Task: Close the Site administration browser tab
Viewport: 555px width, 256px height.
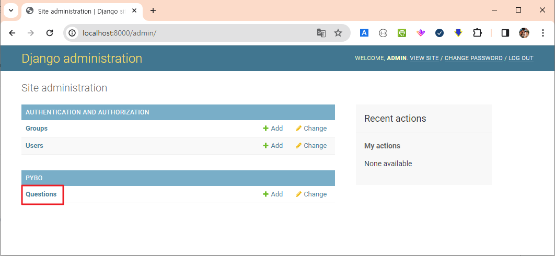Action: click(134, 11)
